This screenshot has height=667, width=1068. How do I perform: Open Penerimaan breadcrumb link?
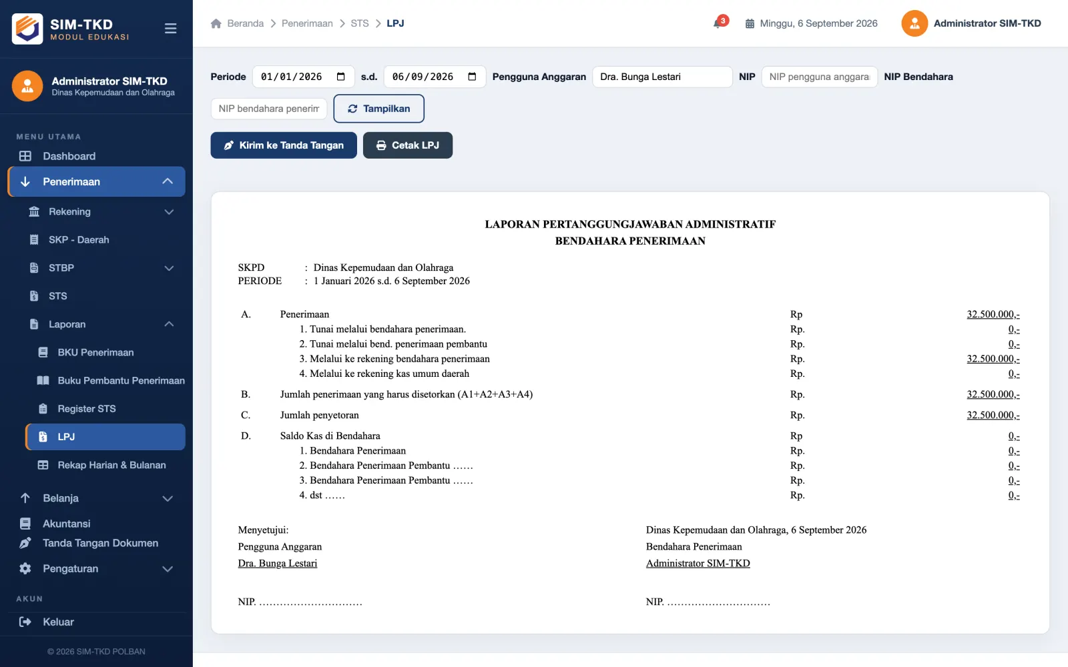coord(307,23)
